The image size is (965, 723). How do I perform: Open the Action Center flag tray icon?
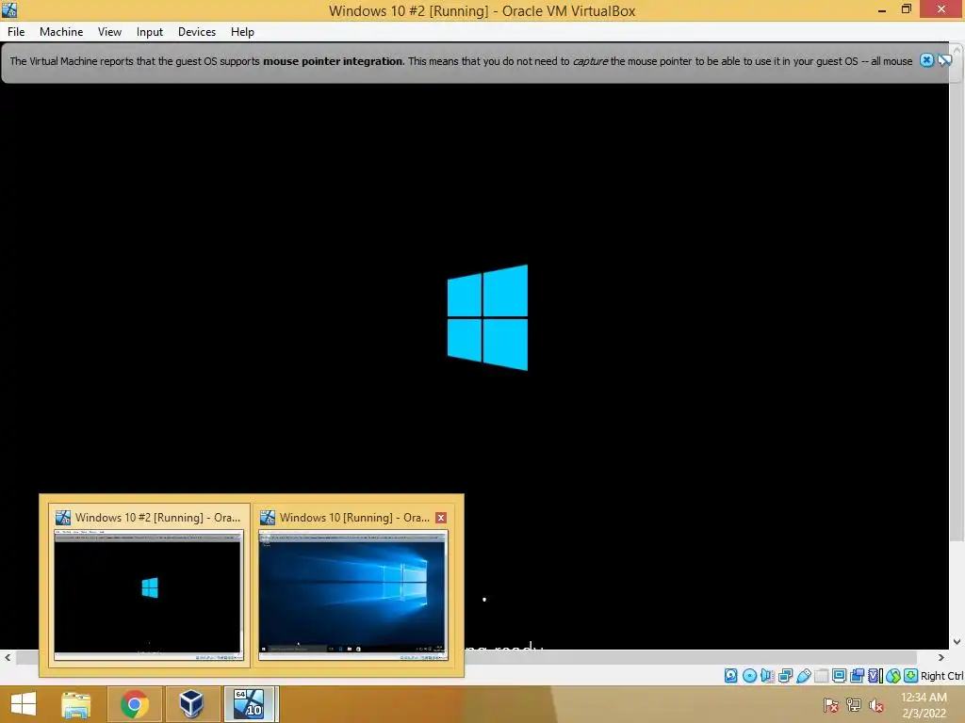(831, 705)
